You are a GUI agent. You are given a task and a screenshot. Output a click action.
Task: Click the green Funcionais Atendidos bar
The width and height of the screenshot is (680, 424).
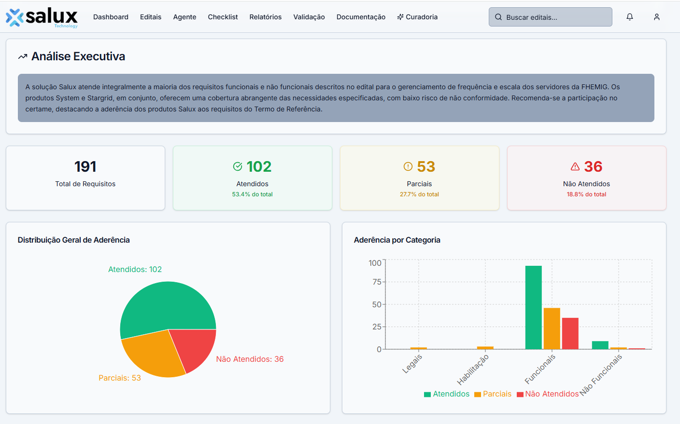[534, 307]
